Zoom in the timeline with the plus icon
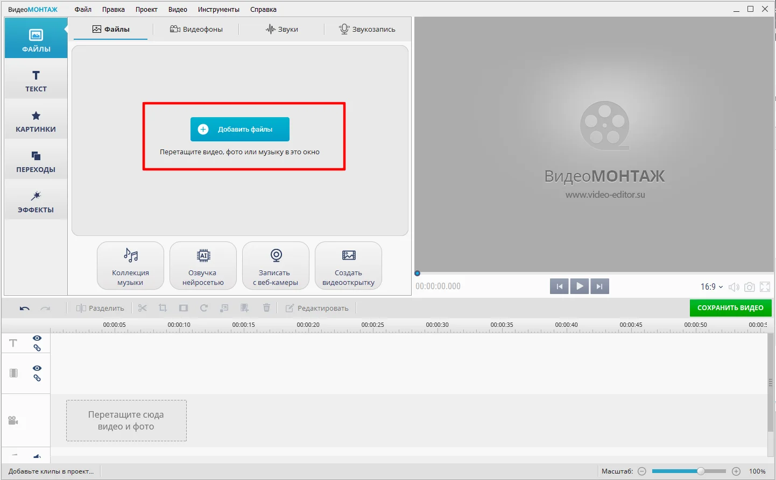Viewport: 776px width, 480px height. (x=736, y=471)
